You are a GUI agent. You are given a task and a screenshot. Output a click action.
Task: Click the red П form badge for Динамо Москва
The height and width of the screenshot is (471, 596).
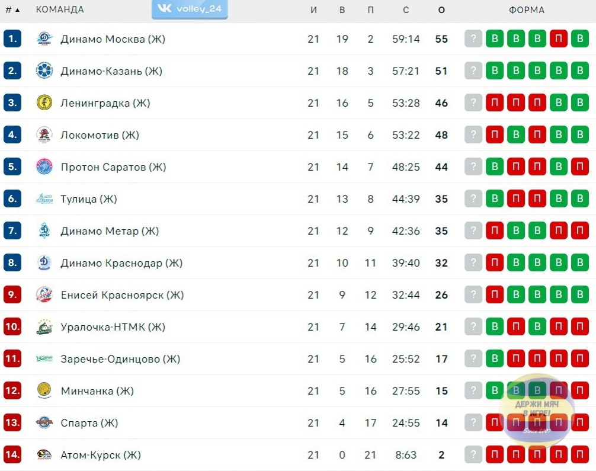coord(558,39)
